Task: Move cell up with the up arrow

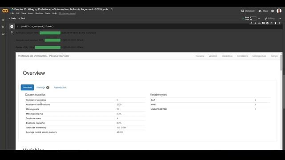Action: point(251,23)
